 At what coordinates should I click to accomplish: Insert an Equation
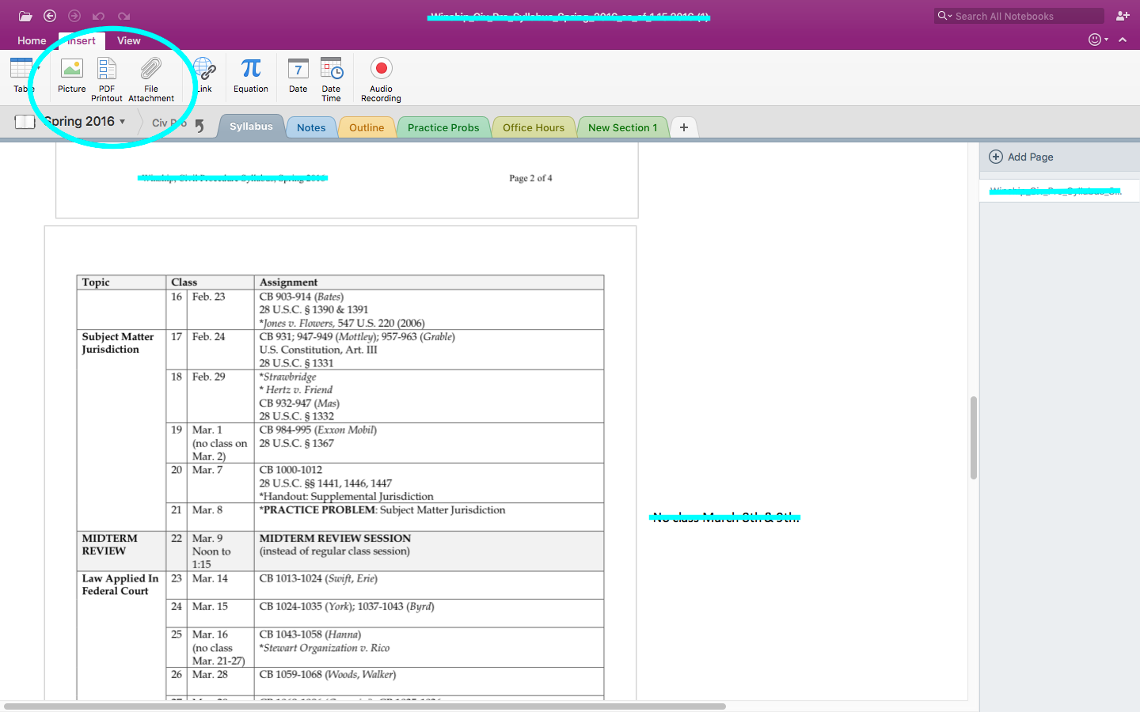[x=250, y=76]
